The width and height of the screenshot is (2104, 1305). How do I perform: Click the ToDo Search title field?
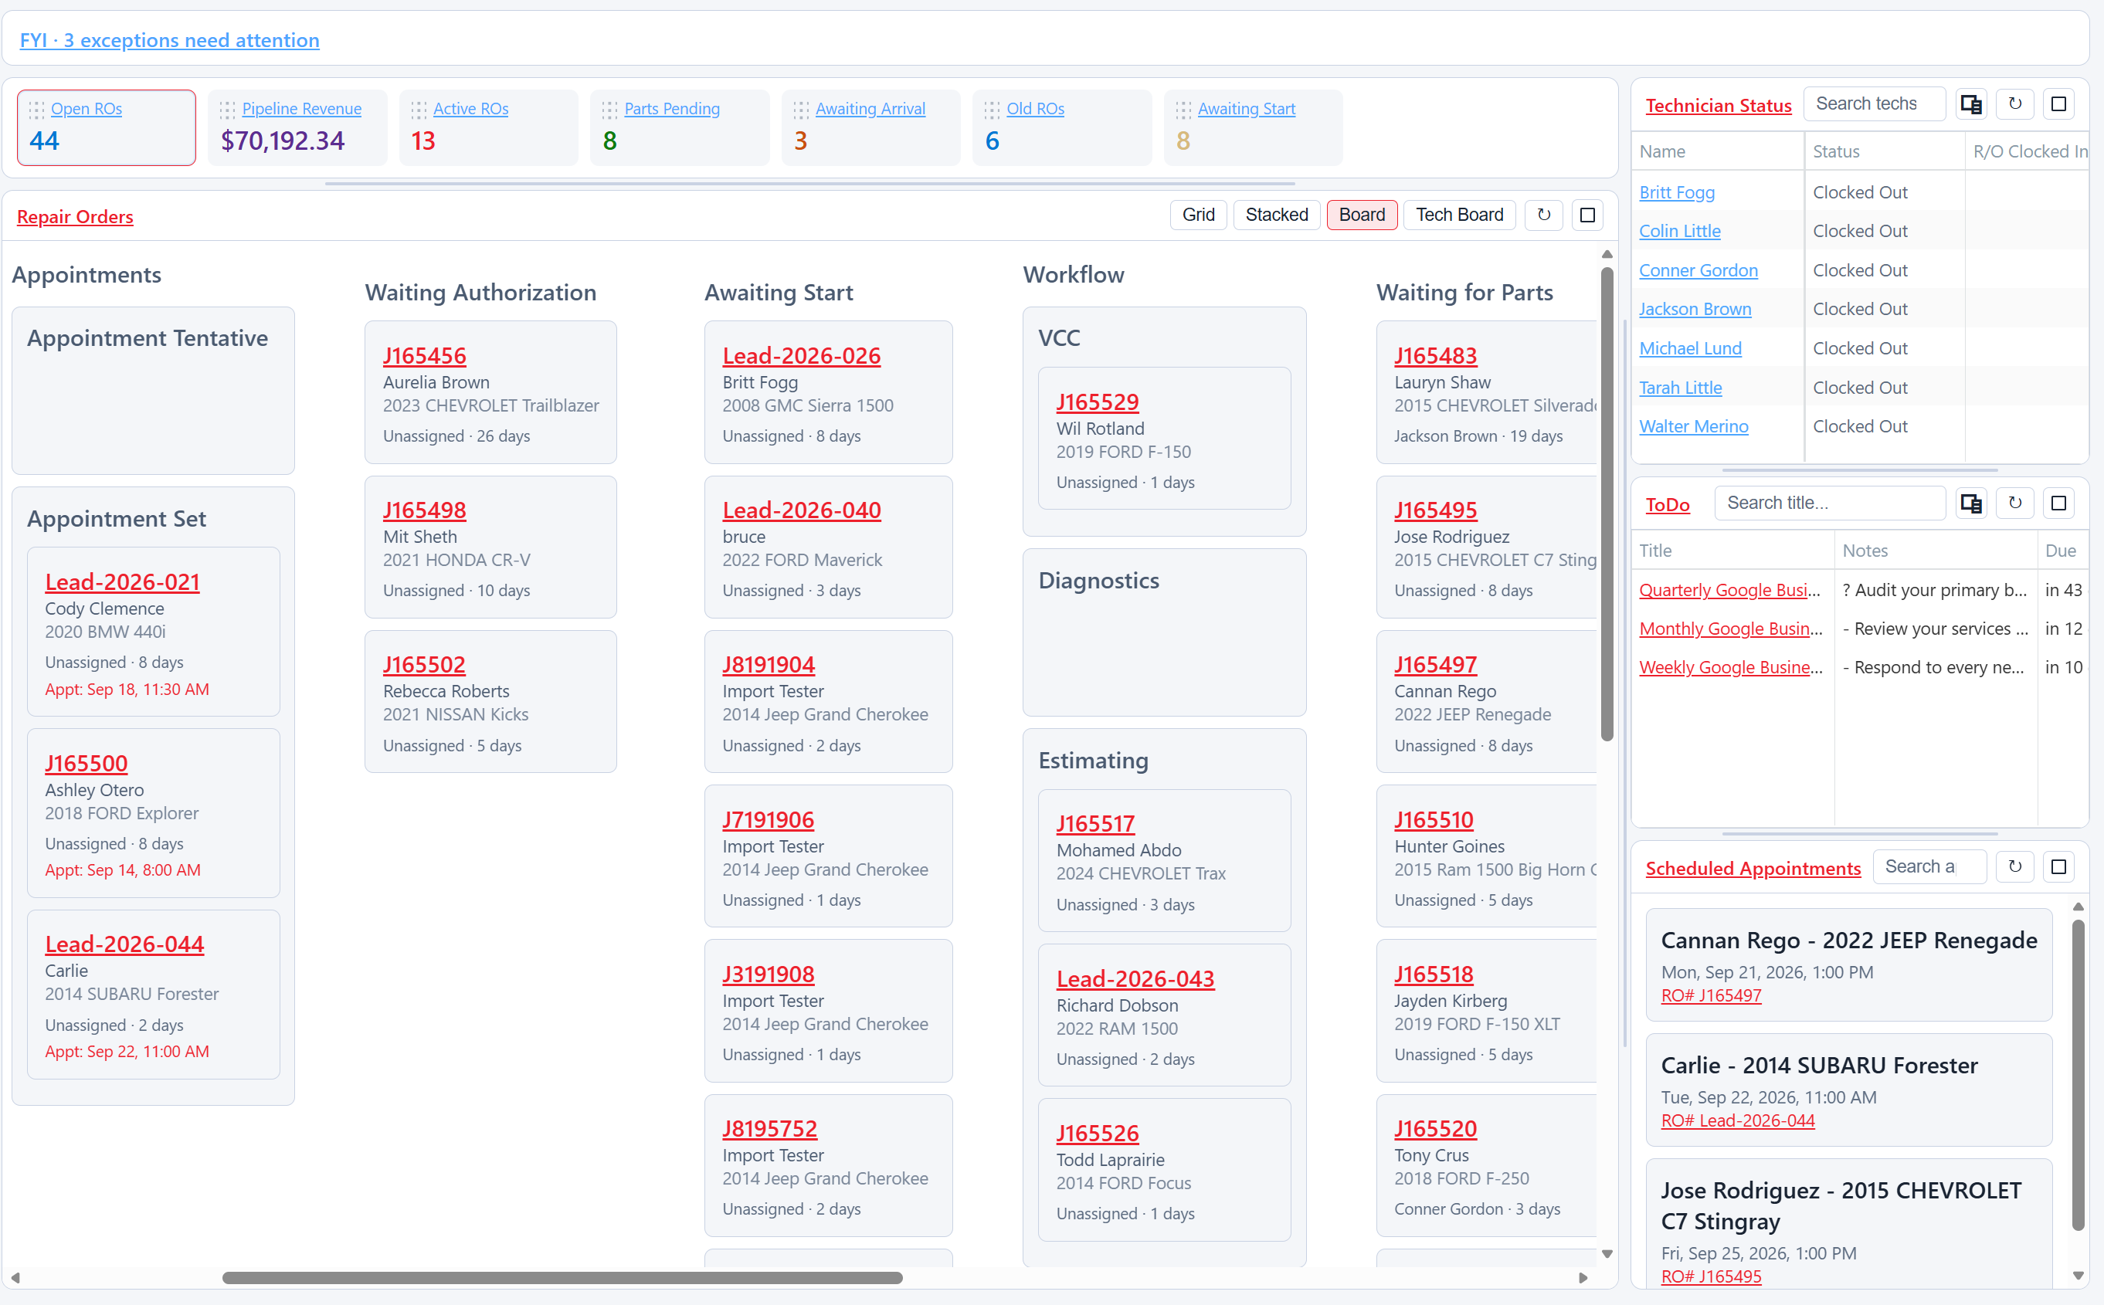point(1831,503)
